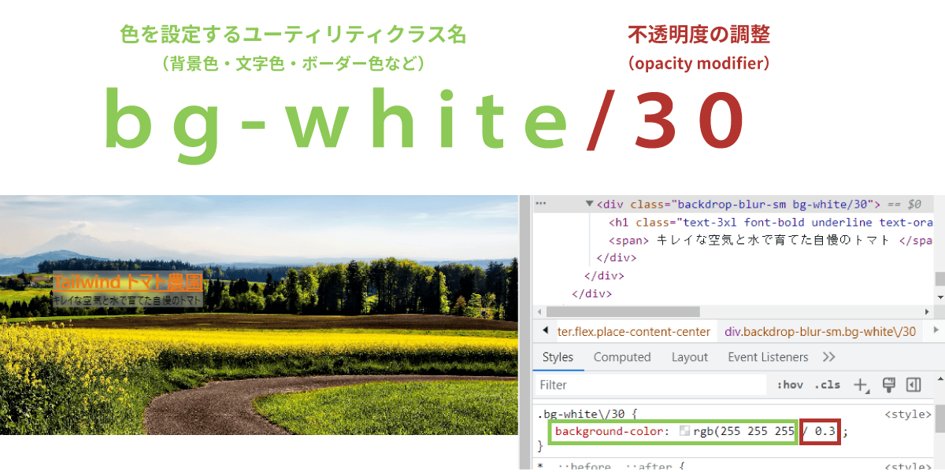This screenshot has width=945, height=472.
Task: Click the background-color property name
Action: 611,431
